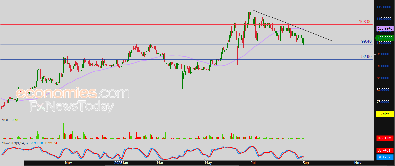The width and height of the screenshot is (395, 166).
Task: Click the VOL indicator label
Action: point(5,120)
